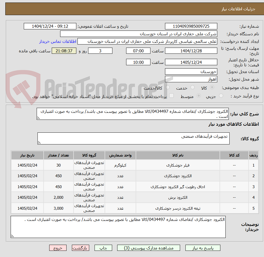This screenshot has width=264, height=257.
Task: Click resize handle of شرح کلی نیاز box
Action: coord(38,118)
